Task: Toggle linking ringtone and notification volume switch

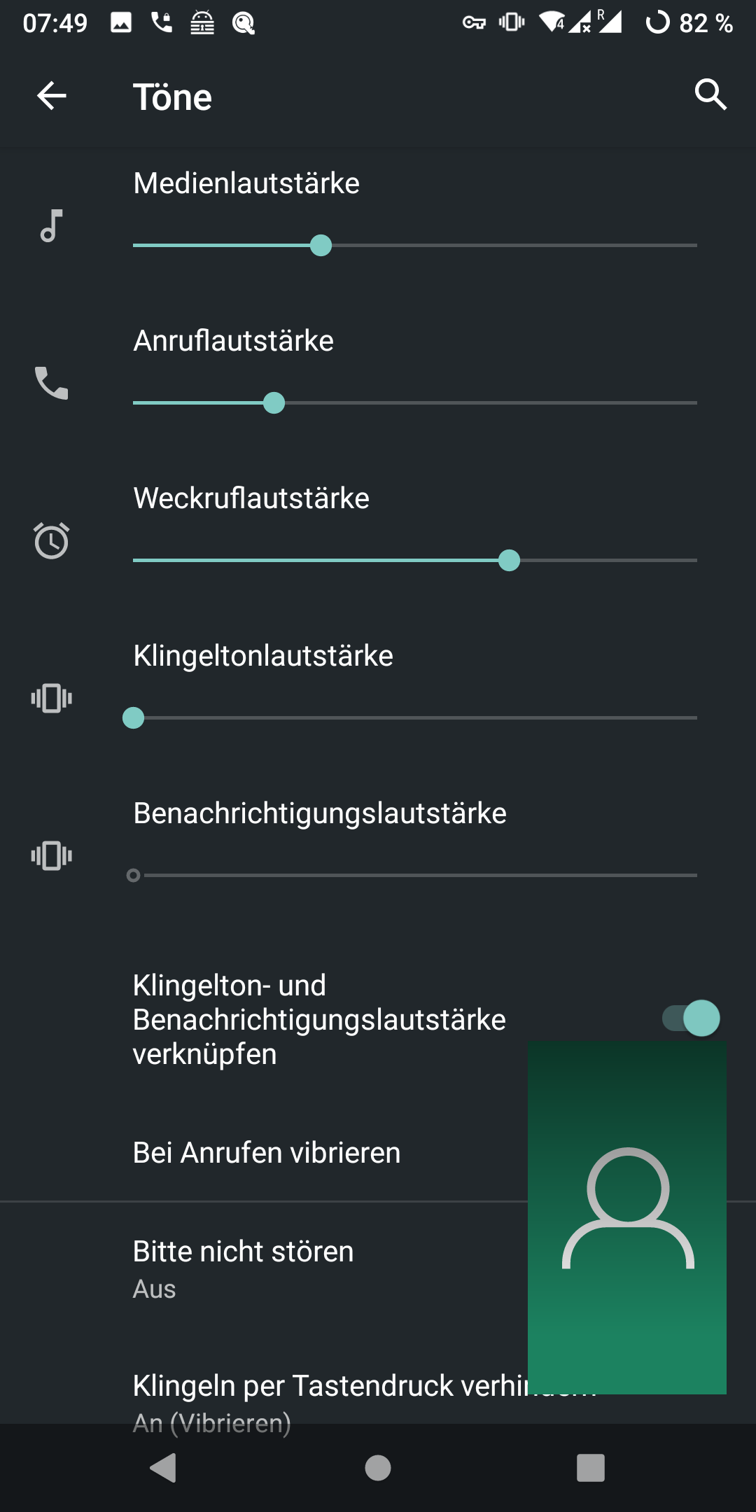Action: [x=691, y=1018]
